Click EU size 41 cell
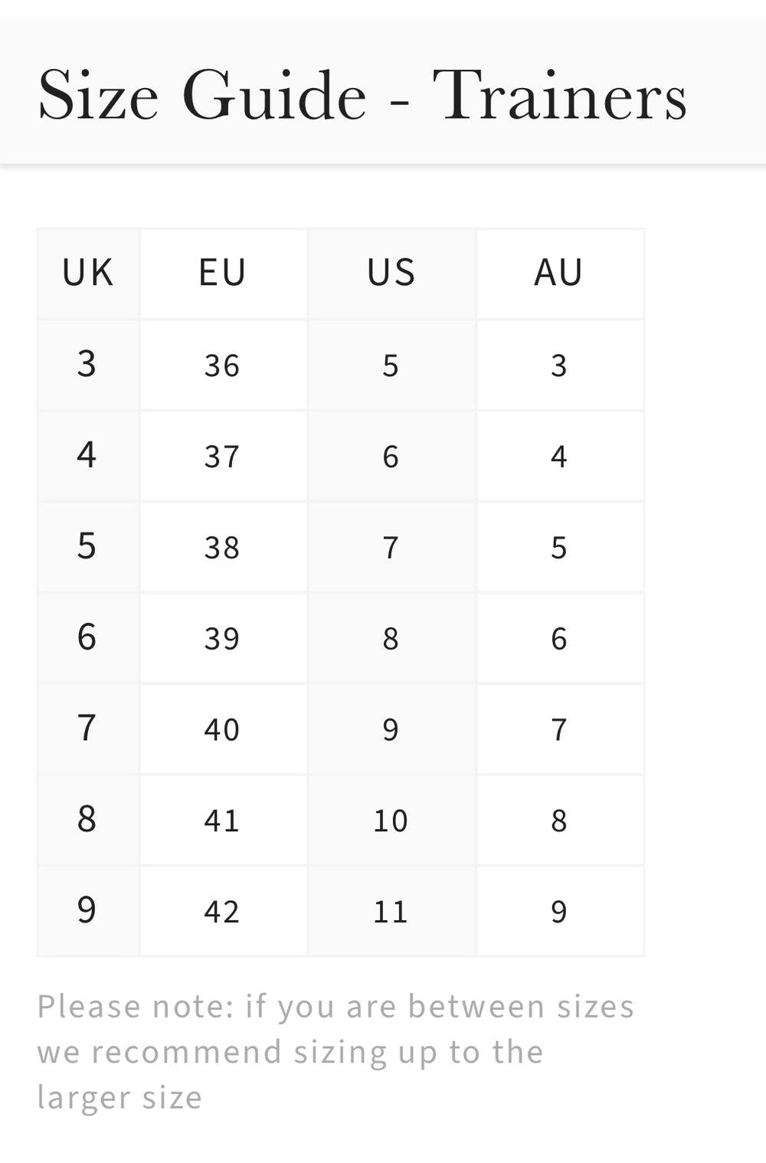This screenshot has height=1163, width=766. point(223,821)
